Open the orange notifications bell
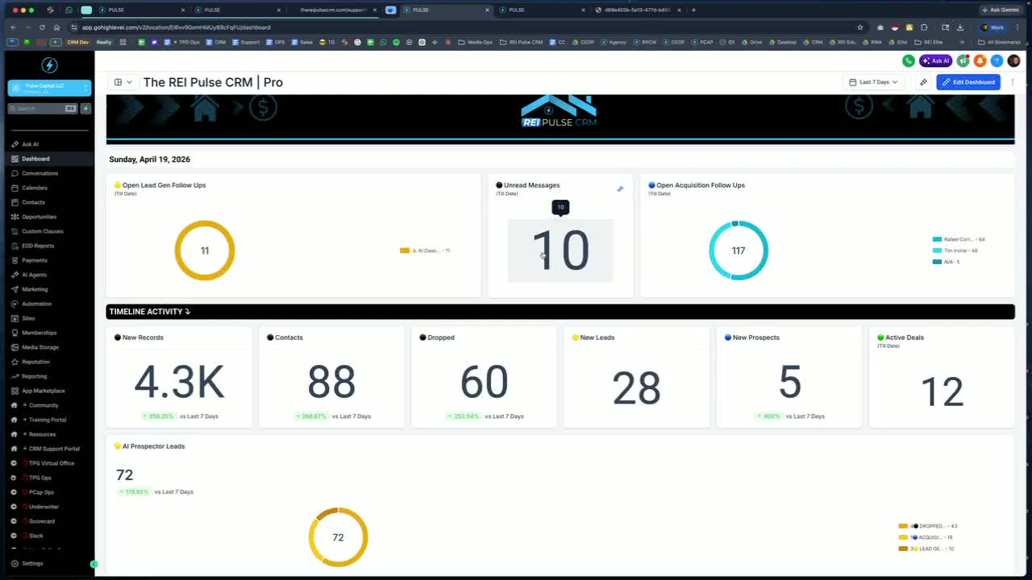Viewport: 1032px width, 580px height. point(980,60)
